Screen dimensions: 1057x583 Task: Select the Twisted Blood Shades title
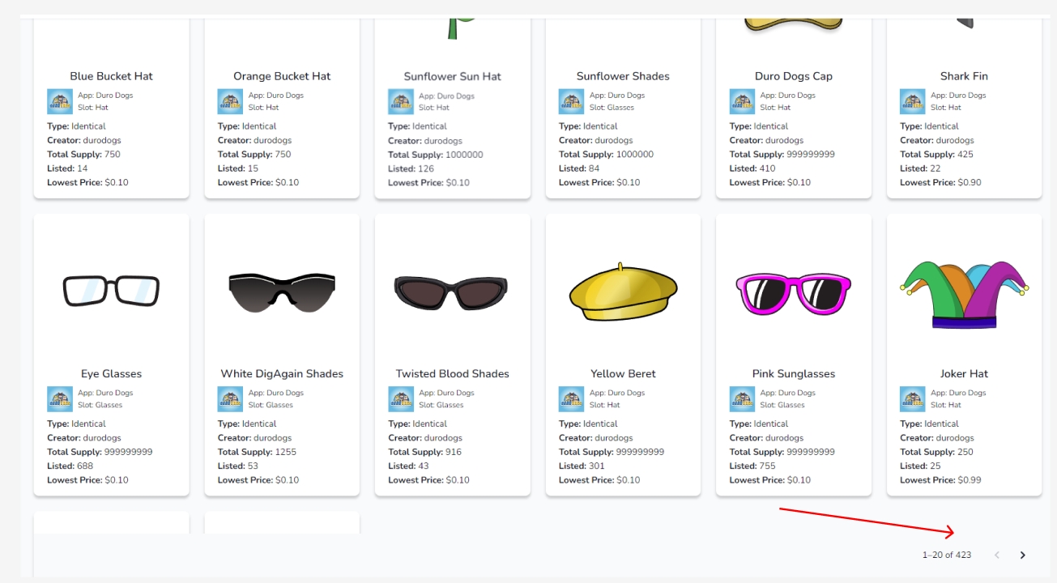coord(453,374)
